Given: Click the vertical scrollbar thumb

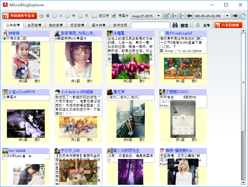Looking at the screenshot, I should coord(243,82).
